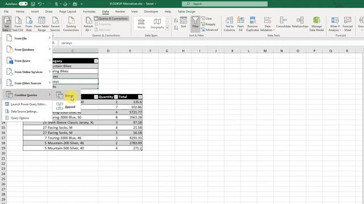This screenshot has width=364, height=204.
Task: Open Quantity column filter dropdown
Action: point(116,97)
